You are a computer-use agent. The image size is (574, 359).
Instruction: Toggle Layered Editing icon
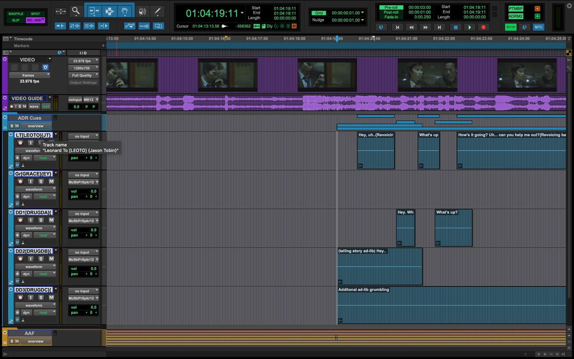pyautogui.click(x=158, y=26)
